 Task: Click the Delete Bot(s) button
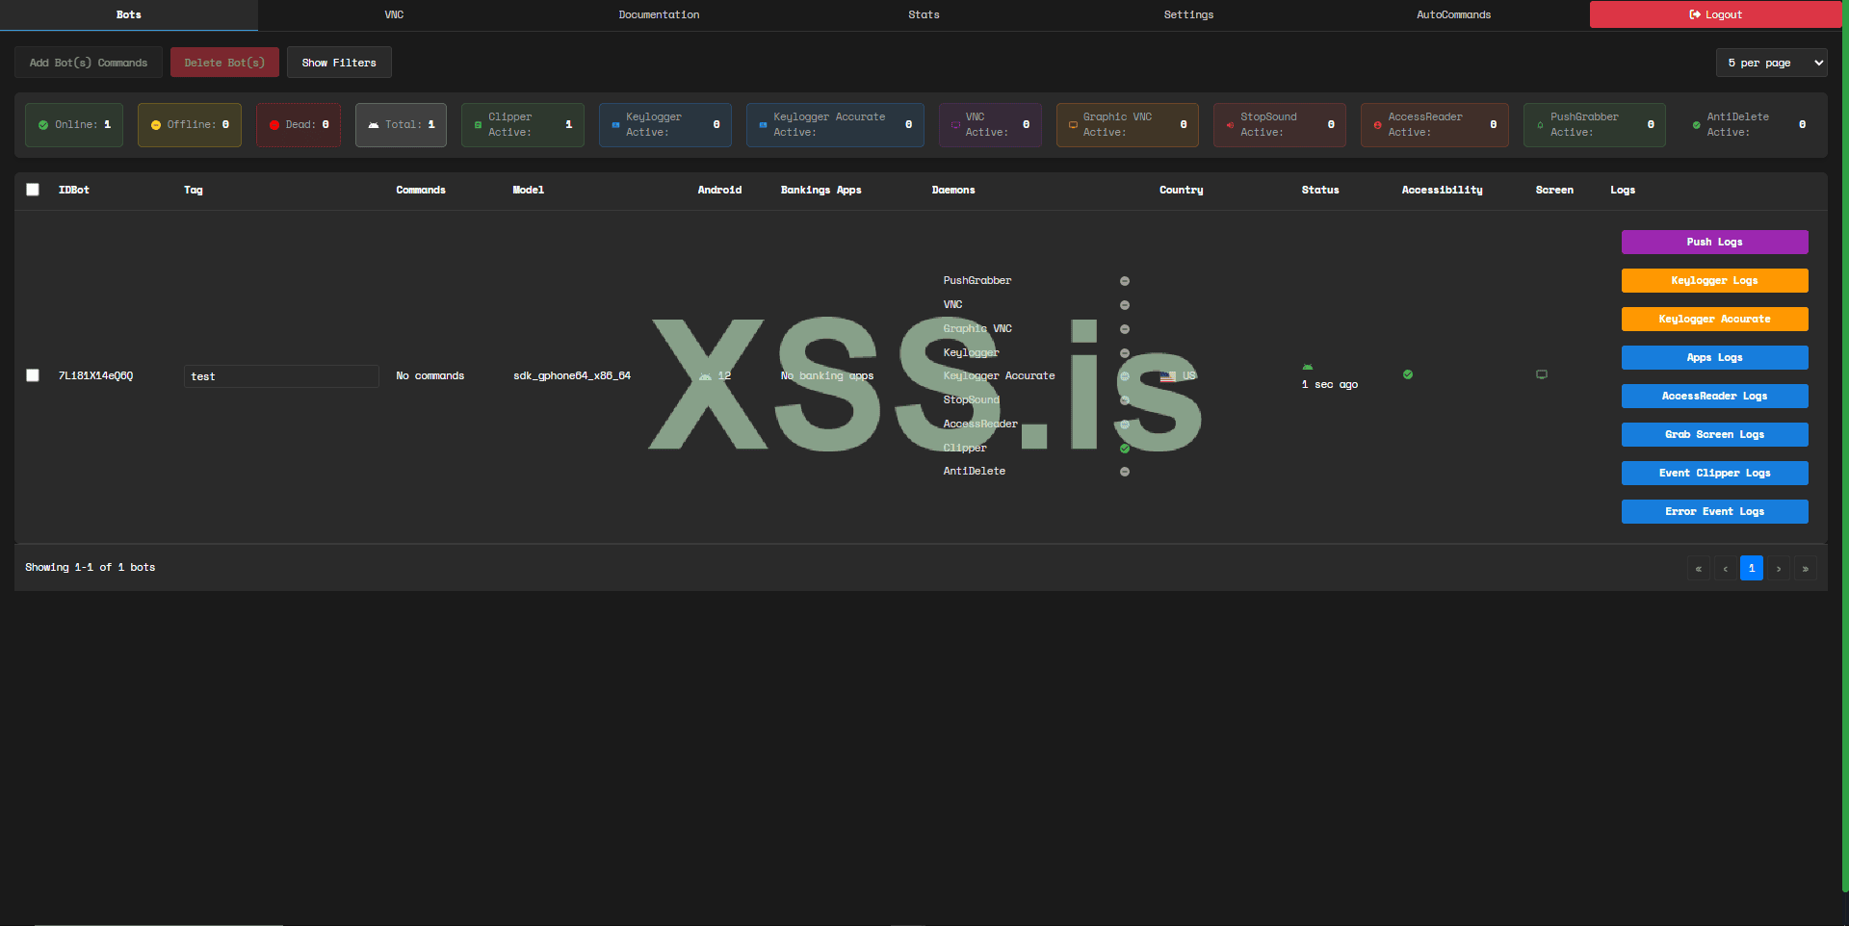224,63
